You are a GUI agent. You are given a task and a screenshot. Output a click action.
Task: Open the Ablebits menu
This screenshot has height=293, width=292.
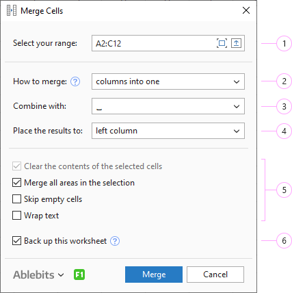tap(38, 275)
